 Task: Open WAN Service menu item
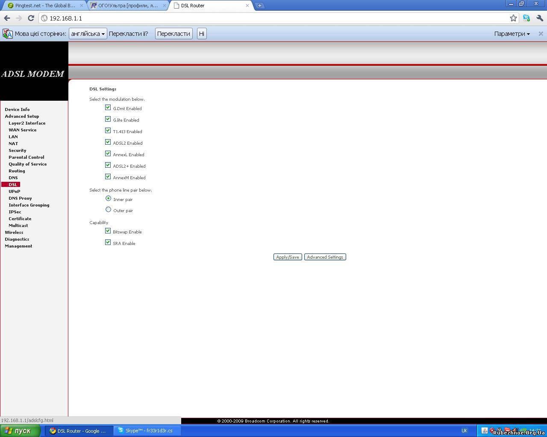point(23,130)
